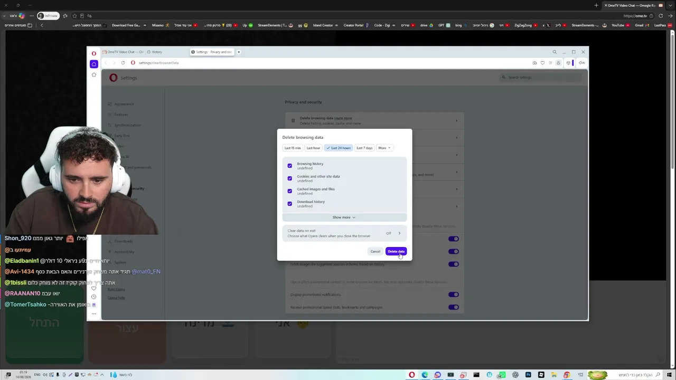676x380 pixels.
Task: Click the Opera sidebar history clock icon
Action: 93,297
